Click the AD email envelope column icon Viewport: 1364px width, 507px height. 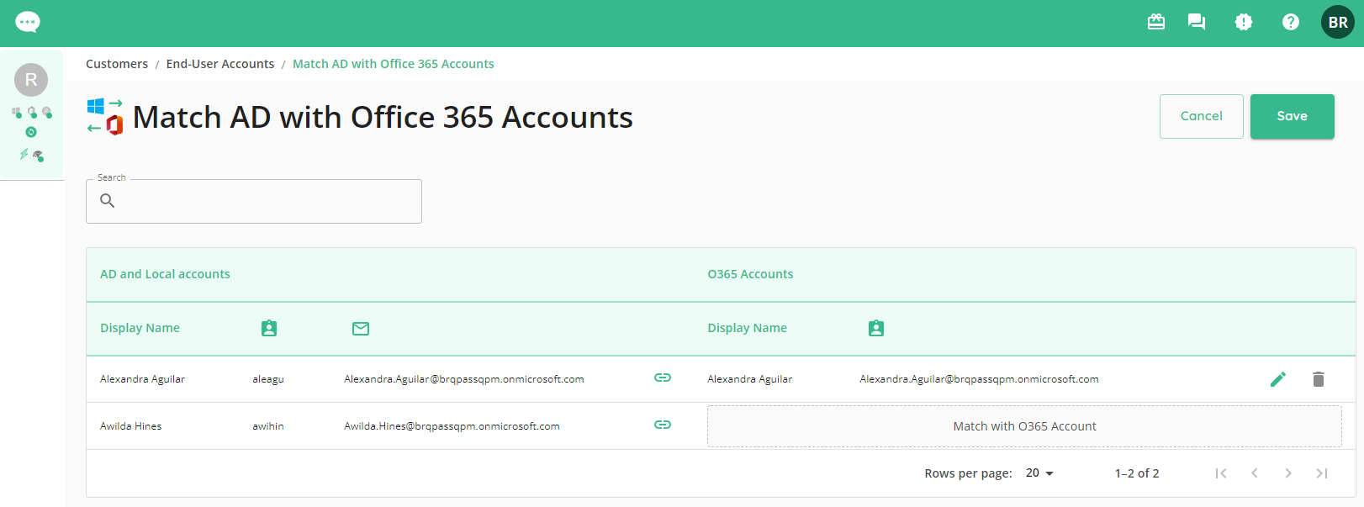(361, 329)
